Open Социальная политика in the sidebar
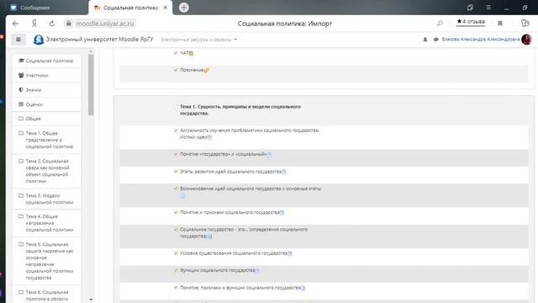 [x=47, y=61]
